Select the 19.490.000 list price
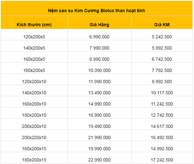Screen dimensions: 194x164 click(x=99, y=126)
